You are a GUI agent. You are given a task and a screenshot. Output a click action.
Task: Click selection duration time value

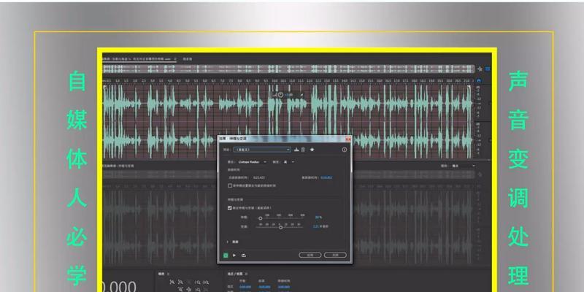point(284,287)
